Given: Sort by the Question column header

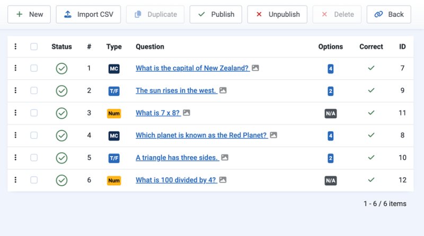Looking at the screenshot, I should click(x=150, y=47).
